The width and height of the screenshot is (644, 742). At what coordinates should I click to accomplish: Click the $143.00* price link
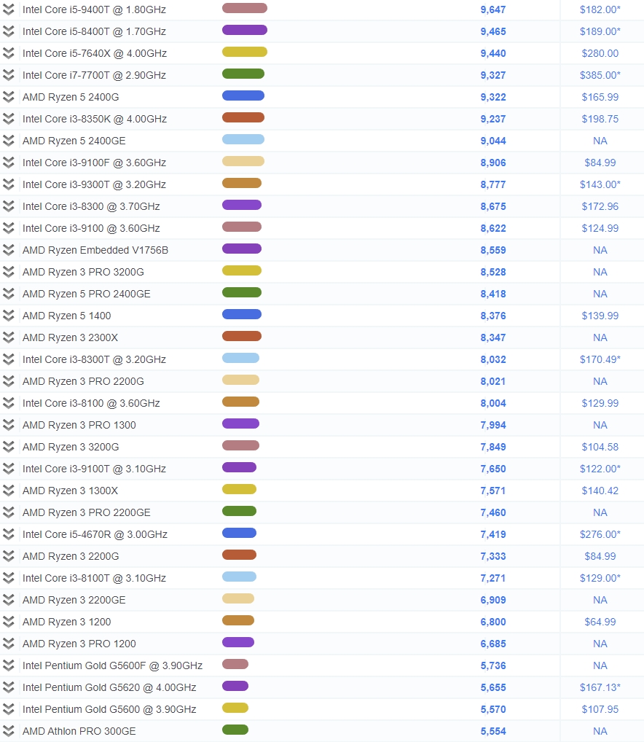[x=600, y=184]
